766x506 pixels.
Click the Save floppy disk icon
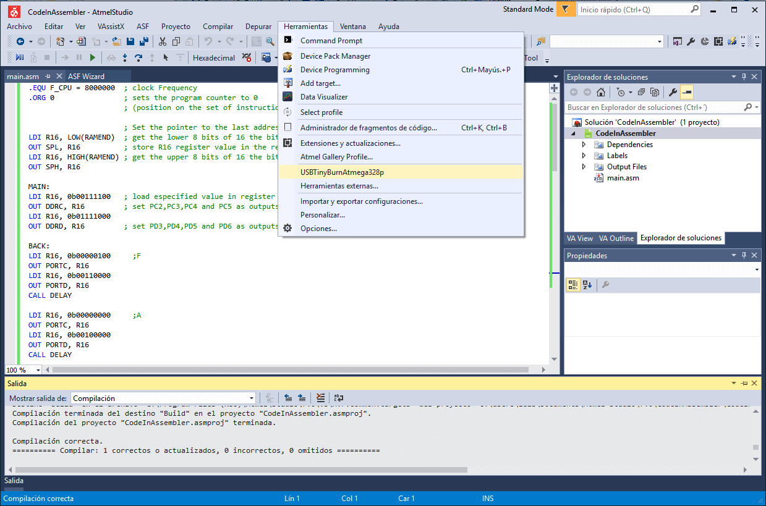[130, 41]
